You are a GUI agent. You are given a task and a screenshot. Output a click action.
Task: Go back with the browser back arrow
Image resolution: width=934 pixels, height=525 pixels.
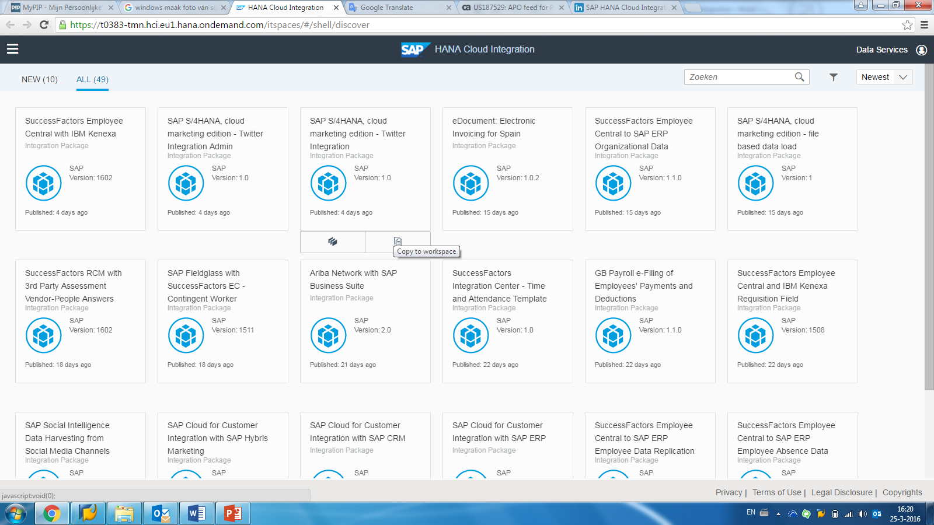(10, 24)
